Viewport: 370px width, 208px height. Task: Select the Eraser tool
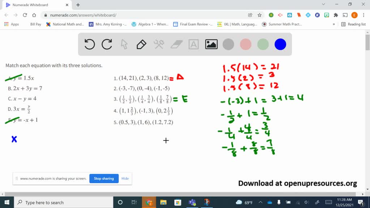pos(176,44)
